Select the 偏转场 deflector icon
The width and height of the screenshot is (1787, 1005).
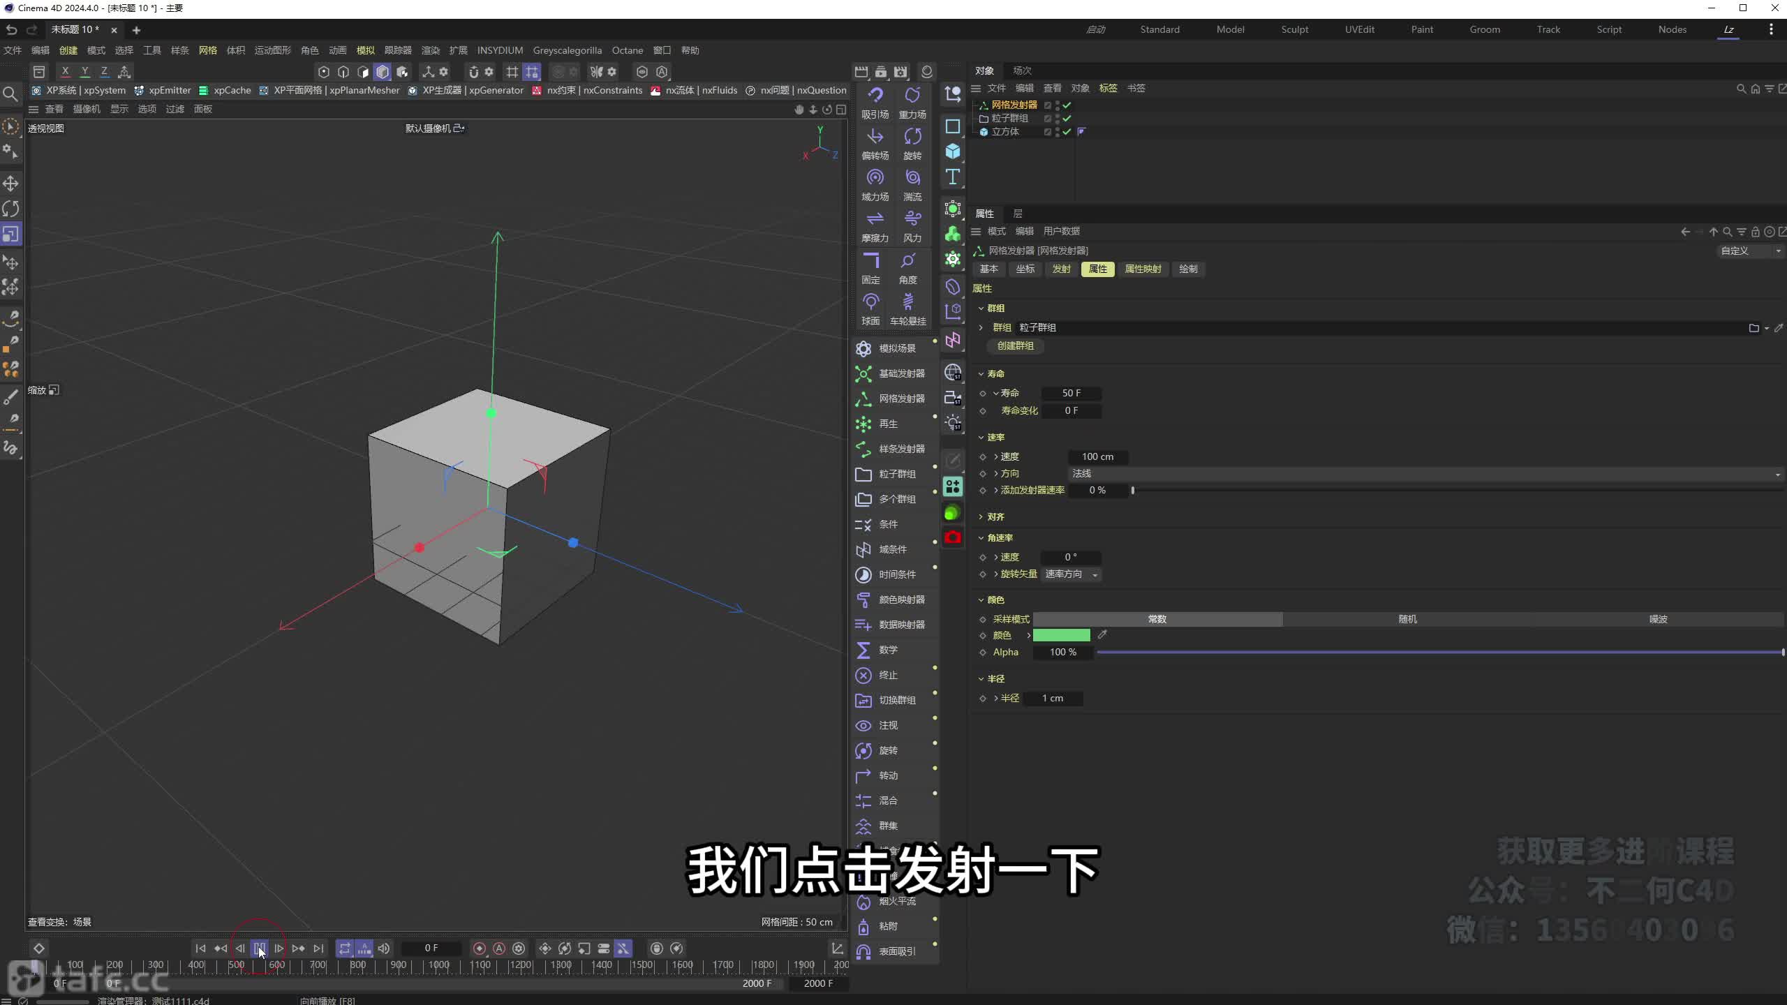click(875, 143)
